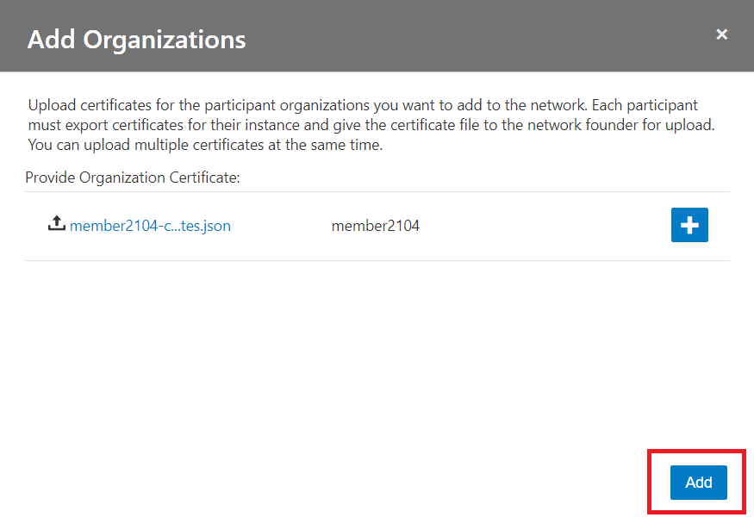
Task: Click the upload certificate arrow icon
Action: (56, 224)
